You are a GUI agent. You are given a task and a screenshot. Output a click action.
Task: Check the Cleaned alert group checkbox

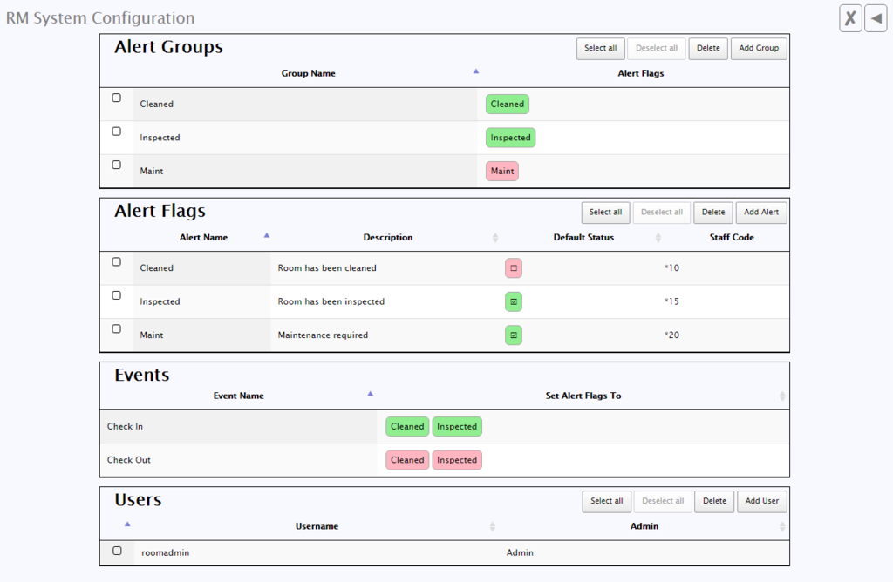[117, 98]
